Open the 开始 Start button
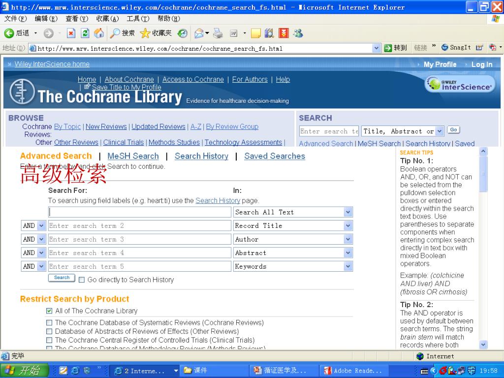Screen dimensions: 504x378 pyautogui.click(x=25, y=371)
